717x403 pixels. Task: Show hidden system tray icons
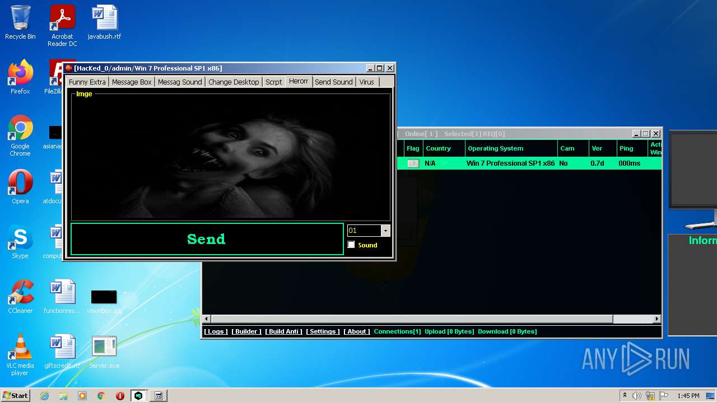[625, 395]
